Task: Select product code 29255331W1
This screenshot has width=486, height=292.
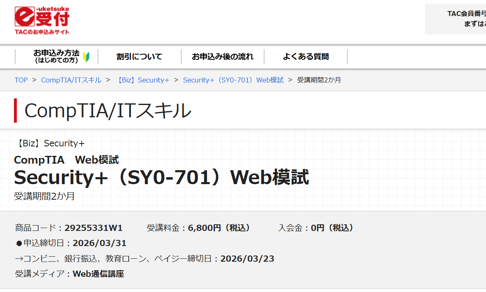Action: click(94, 228)
